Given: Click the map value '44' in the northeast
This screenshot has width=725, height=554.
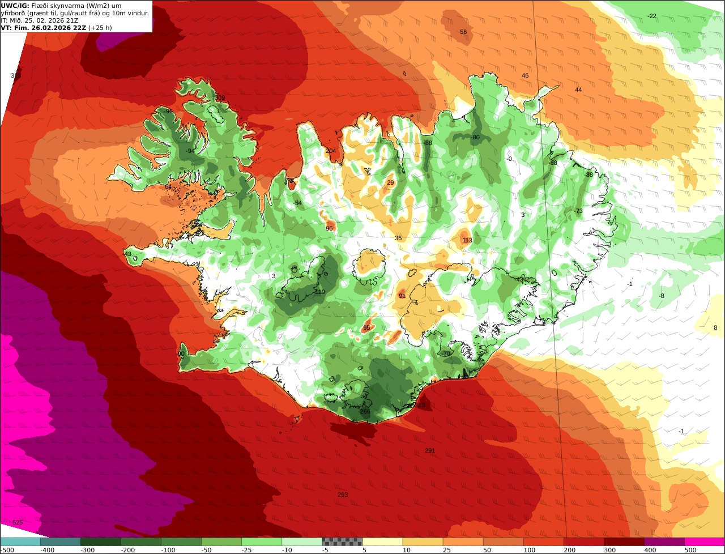Looking at the screenshot, I should [x=578, y=90].
